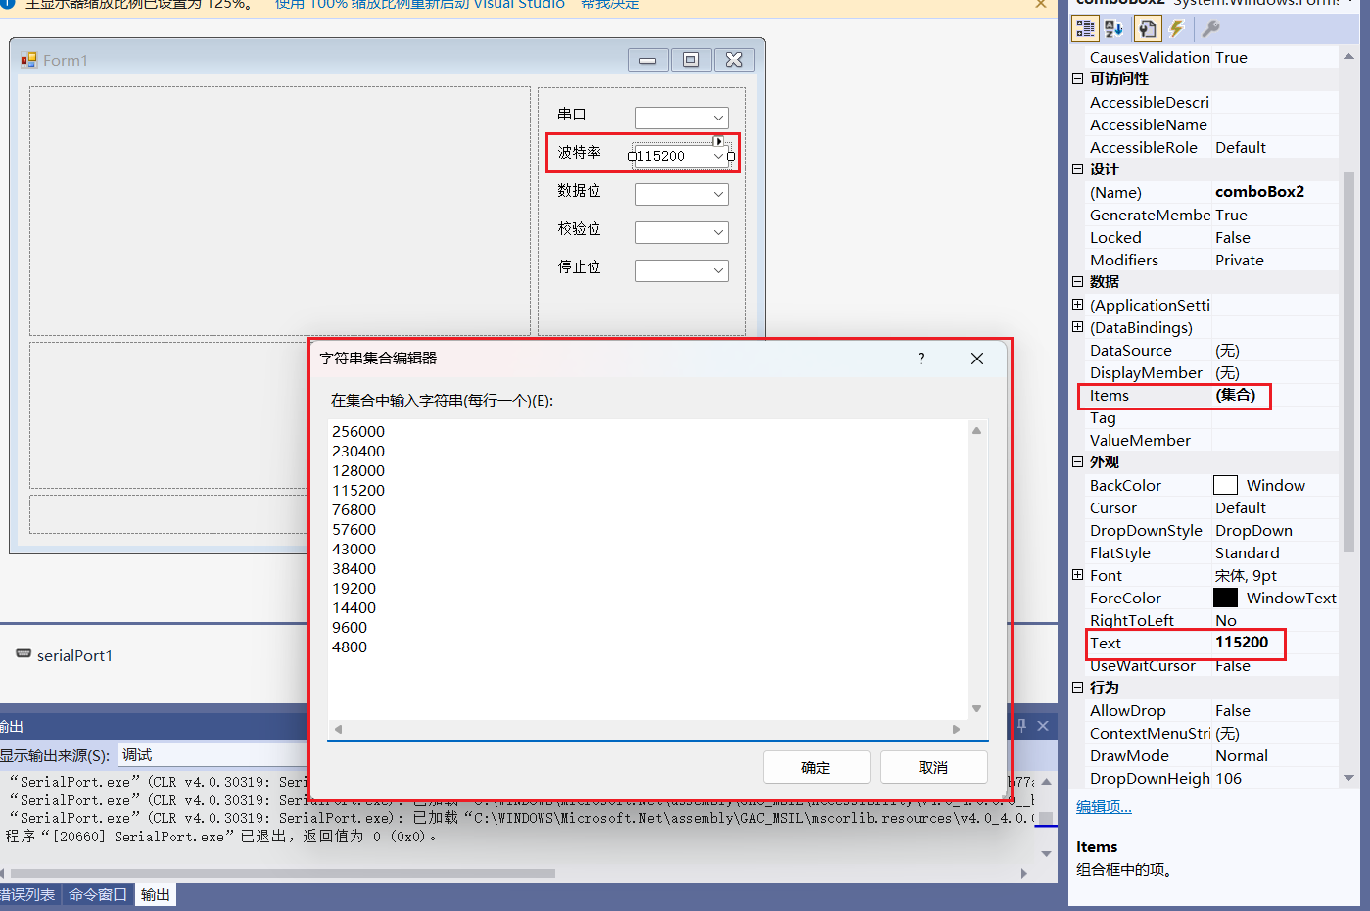Open the 波特率 combobox showing 115200
Viewport: 1370px width, 911px height.
click(718, 156)
